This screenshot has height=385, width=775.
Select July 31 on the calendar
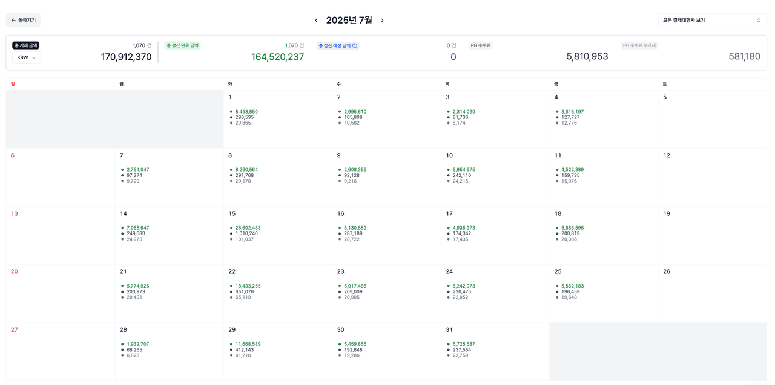[x=495, y=351]
